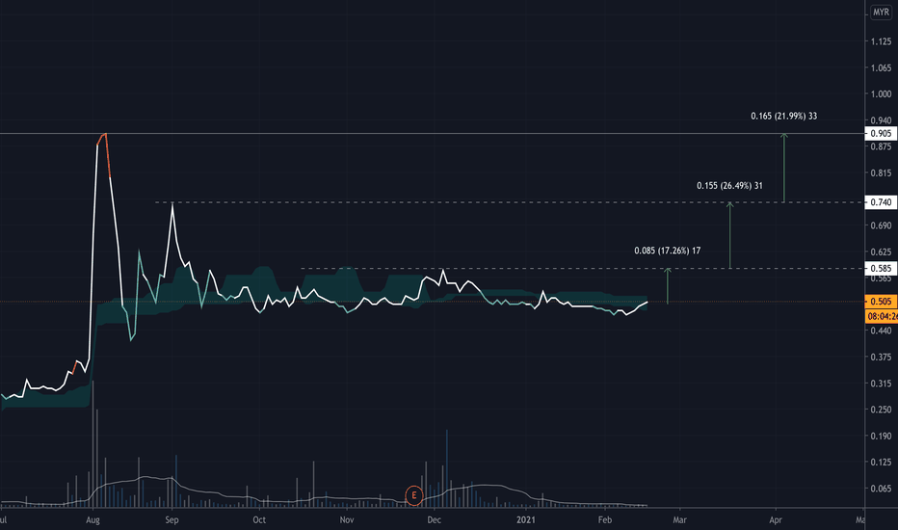The height and width of the screenshot is (530, 898).
Task: Click the Apr label on the time axis
Action: click(x=776, y=520)
